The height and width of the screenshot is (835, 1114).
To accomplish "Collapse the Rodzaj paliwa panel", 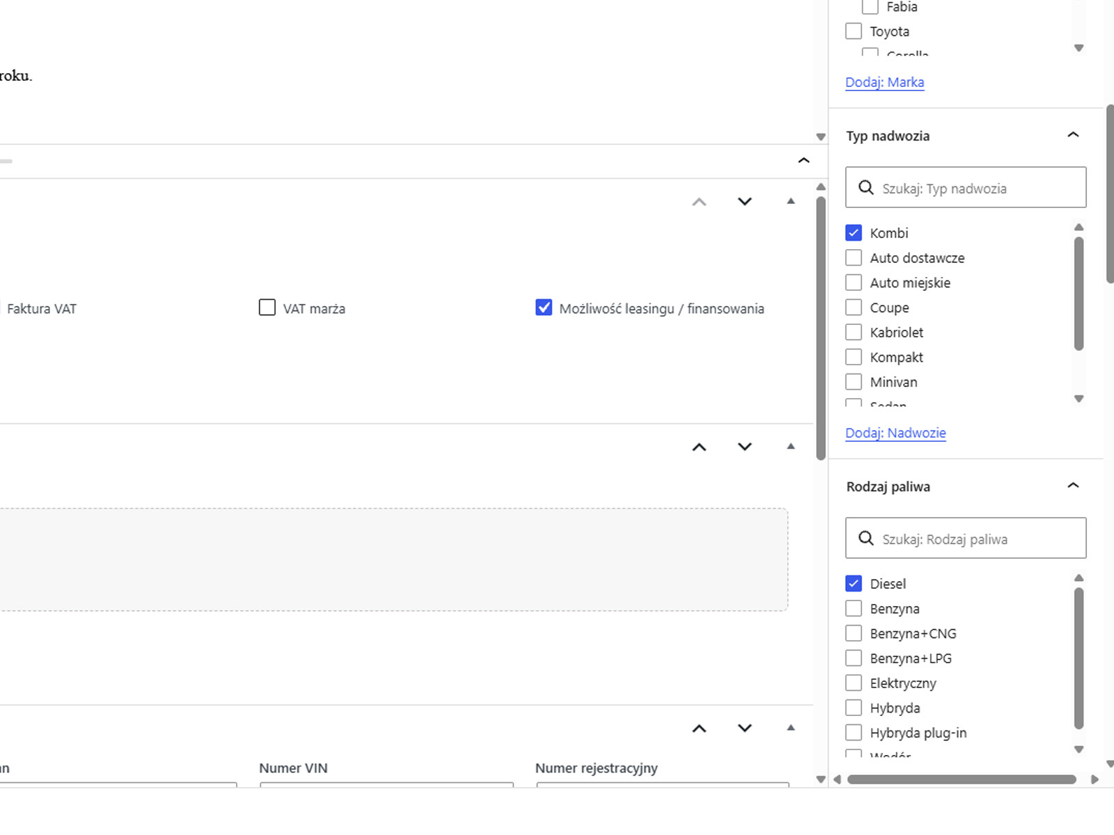I will click(1073, 486).
